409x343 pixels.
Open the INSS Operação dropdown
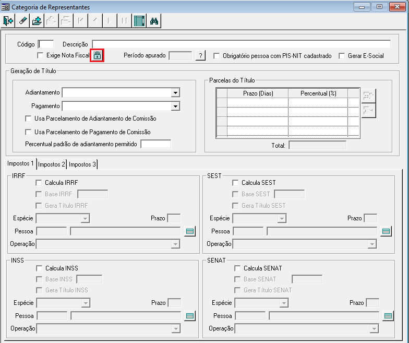coord(176,329)
